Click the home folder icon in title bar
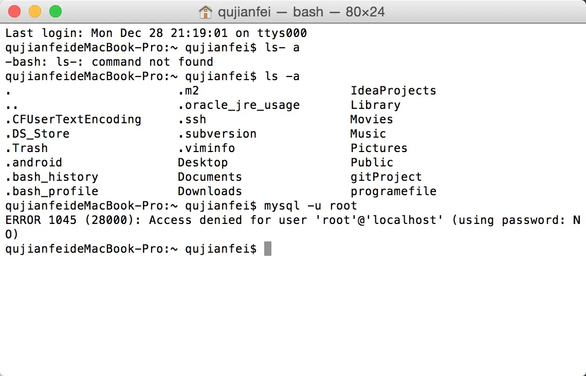Screen dimensions: 586x376 tap(205, 12)
